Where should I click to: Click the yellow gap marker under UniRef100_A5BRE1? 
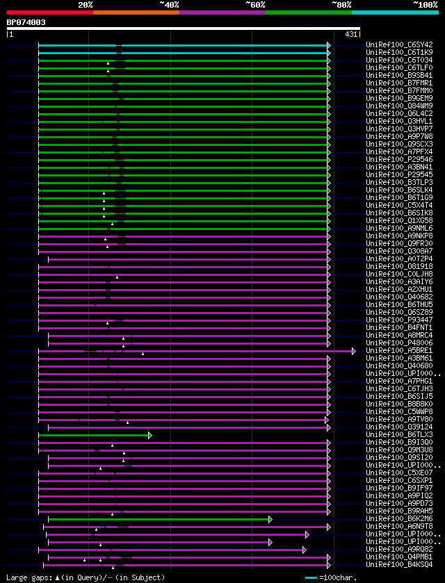tap(143, 354)
